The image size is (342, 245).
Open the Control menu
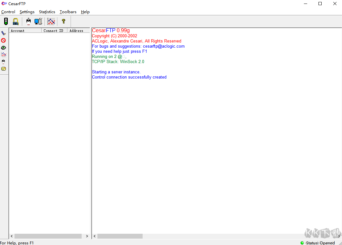click(8, 12)
